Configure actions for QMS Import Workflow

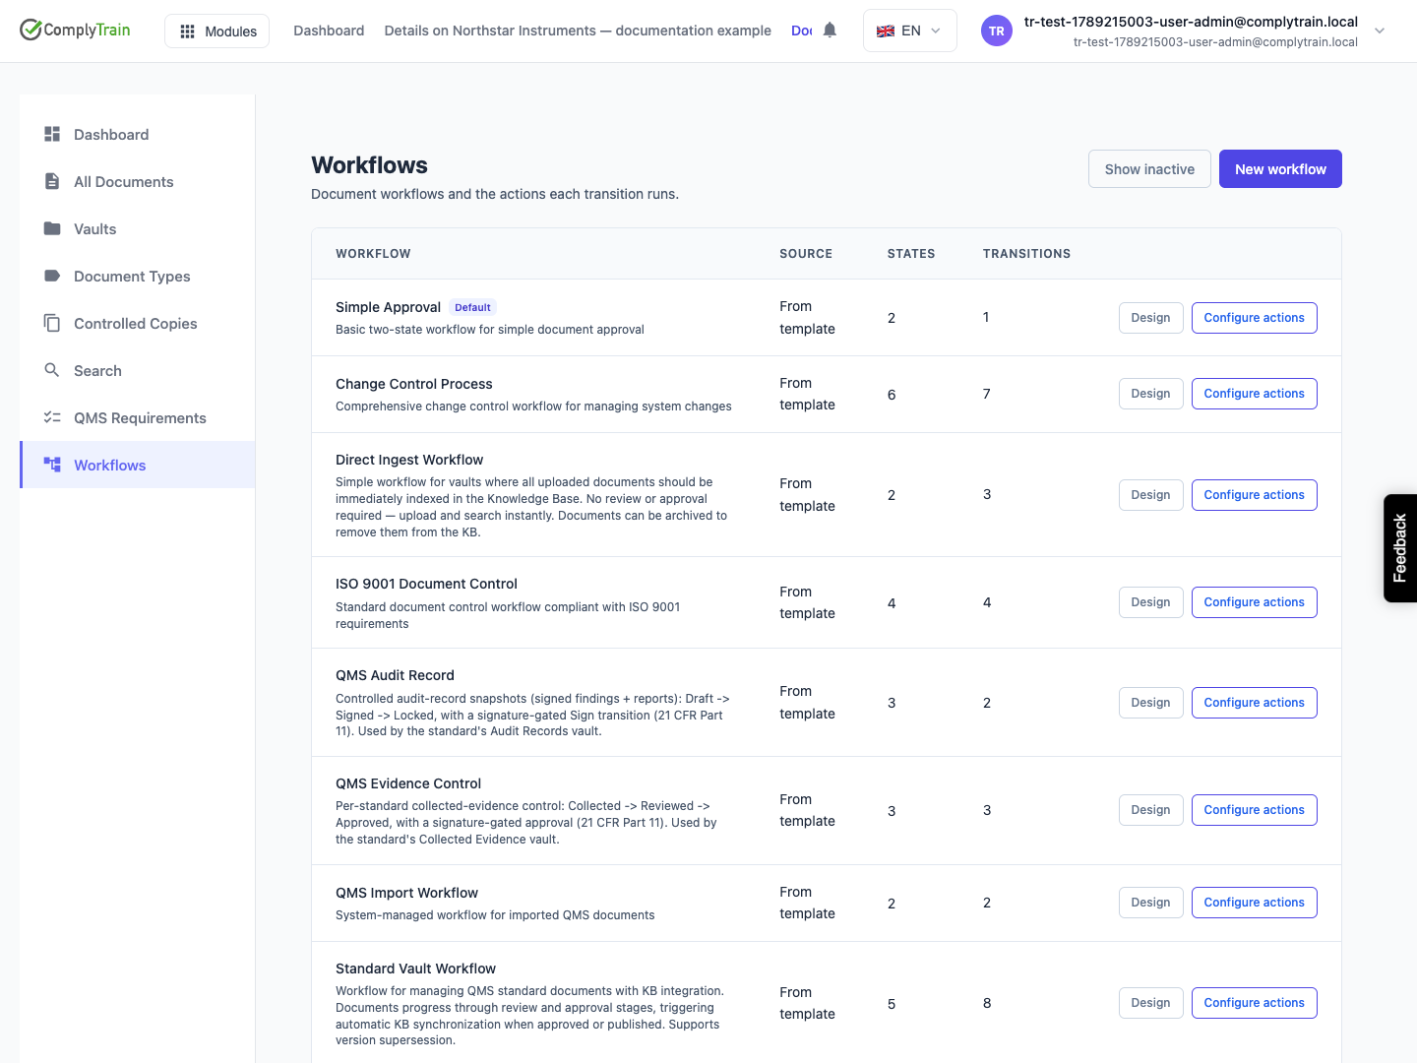tap(1254, 903)
